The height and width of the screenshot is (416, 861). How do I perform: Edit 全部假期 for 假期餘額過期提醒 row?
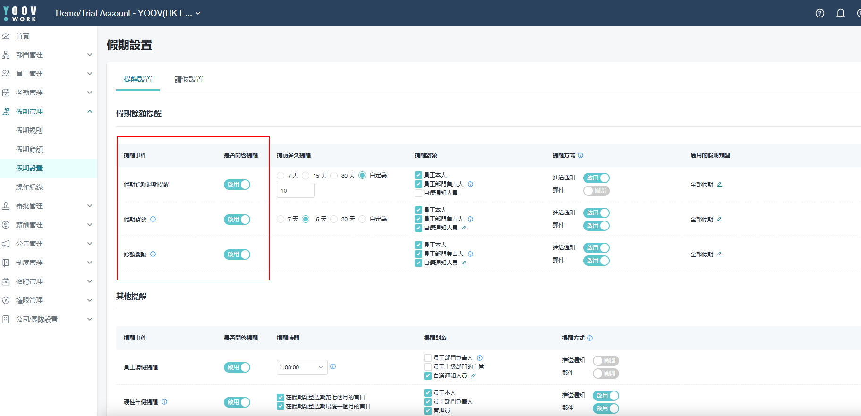click(720, 184)
